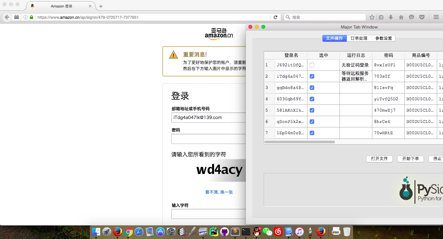Screen dimensions: 443x239
Task: Open WeChat in dock
Action: 267,232
